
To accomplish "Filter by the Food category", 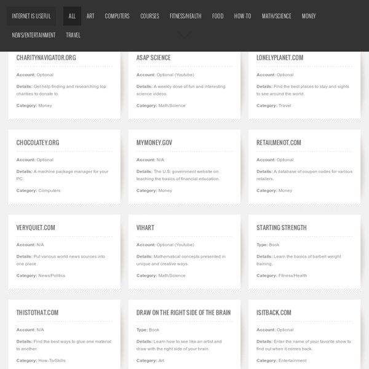I will tap(218, 16).
